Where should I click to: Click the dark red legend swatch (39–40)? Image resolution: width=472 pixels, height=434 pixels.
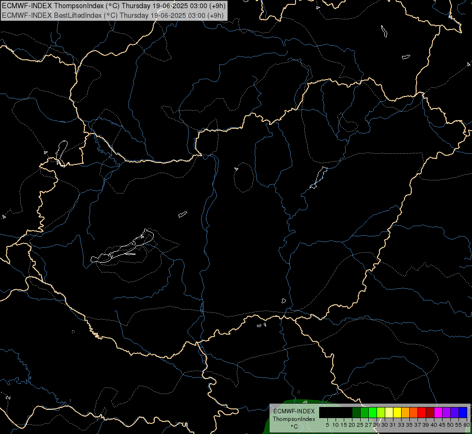pyautogui.click(x=430, y=413)
